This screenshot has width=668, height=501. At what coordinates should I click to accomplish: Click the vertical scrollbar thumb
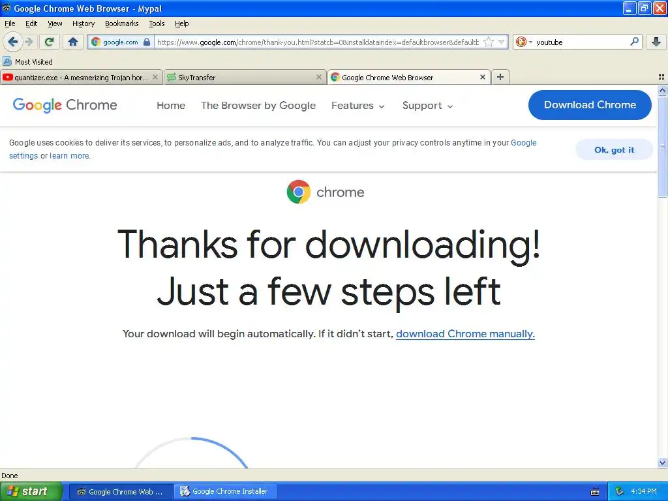[662, 147]
